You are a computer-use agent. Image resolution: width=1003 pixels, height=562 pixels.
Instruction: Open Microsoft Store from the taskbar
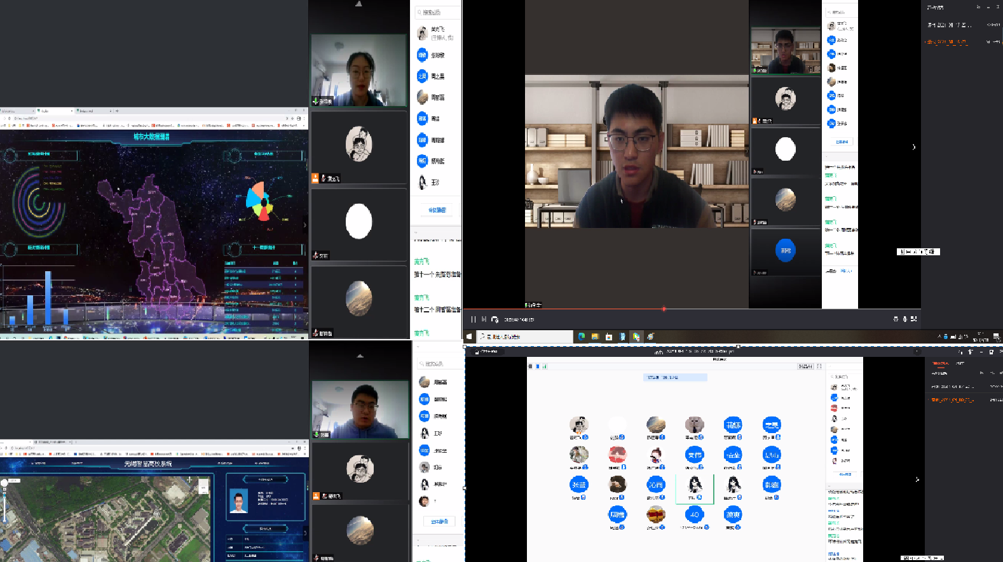point(609,337)
